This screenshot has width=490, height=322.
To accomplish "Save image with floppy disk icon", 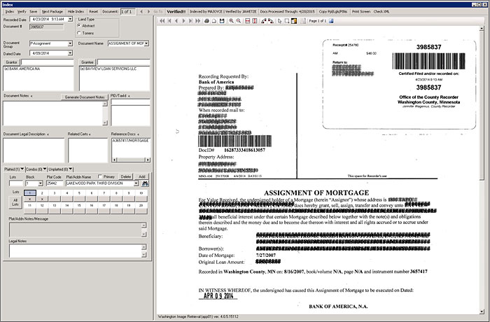I will click(222, 21).
